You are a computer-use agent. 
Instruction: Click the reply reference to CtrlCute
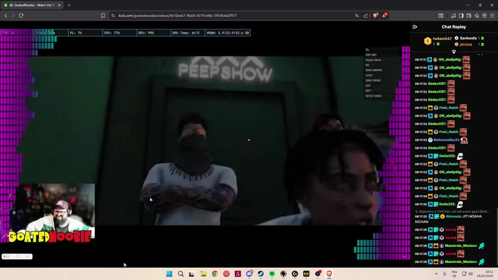click(x=452, y=212)
